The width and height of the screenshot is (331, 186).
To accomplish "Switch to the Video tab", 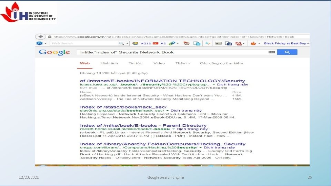I will [x=159, y=63].
